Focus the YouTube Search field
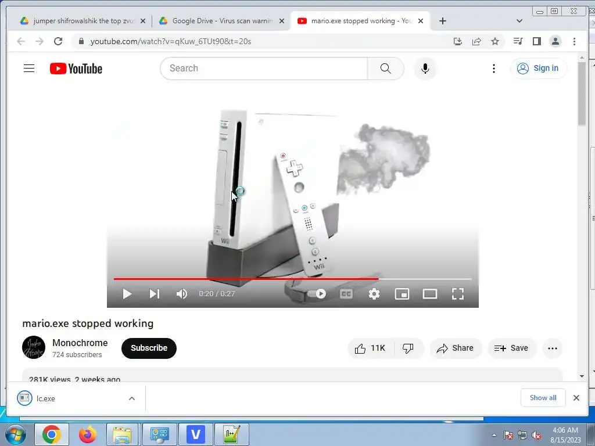This screenshot has width=595, height=446. pyautogui.click(x=264, y=69)
